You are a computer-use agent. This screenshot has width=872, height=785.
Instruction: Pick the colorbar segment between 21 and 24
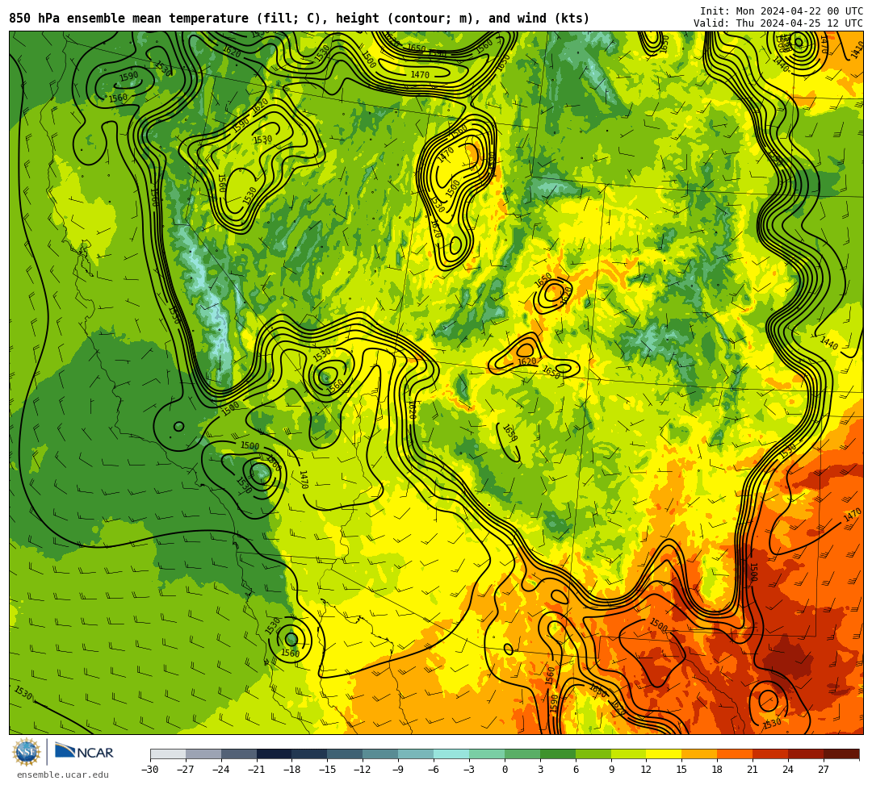[x=770, y=754]
